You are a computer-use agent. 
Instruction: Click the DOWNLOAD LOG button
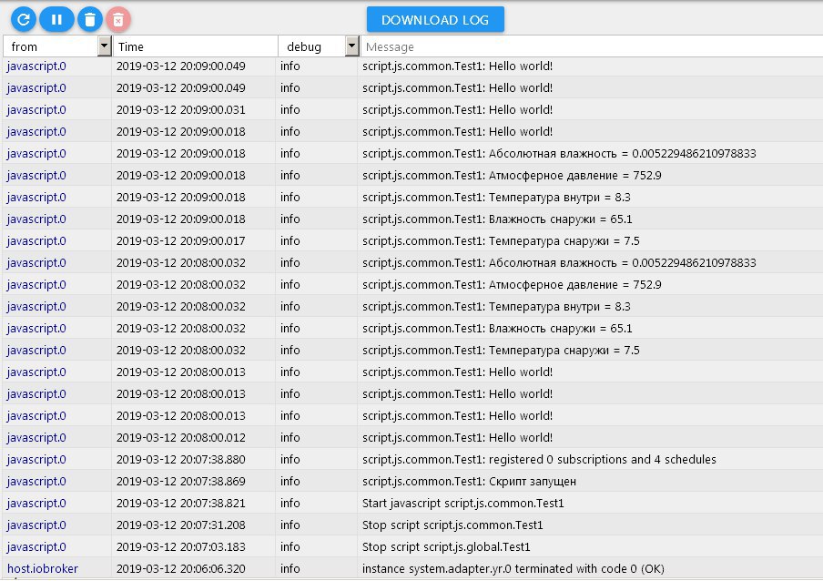[435, 20]
